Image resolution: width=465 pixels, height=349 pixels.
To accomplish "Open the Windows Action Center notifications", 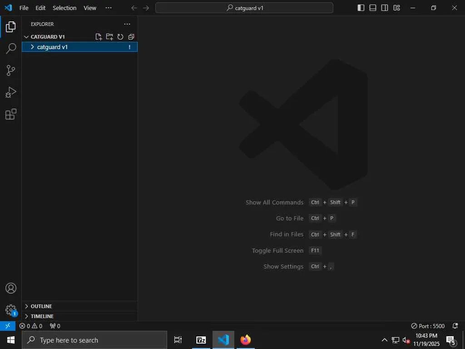I will pos(451,340).
